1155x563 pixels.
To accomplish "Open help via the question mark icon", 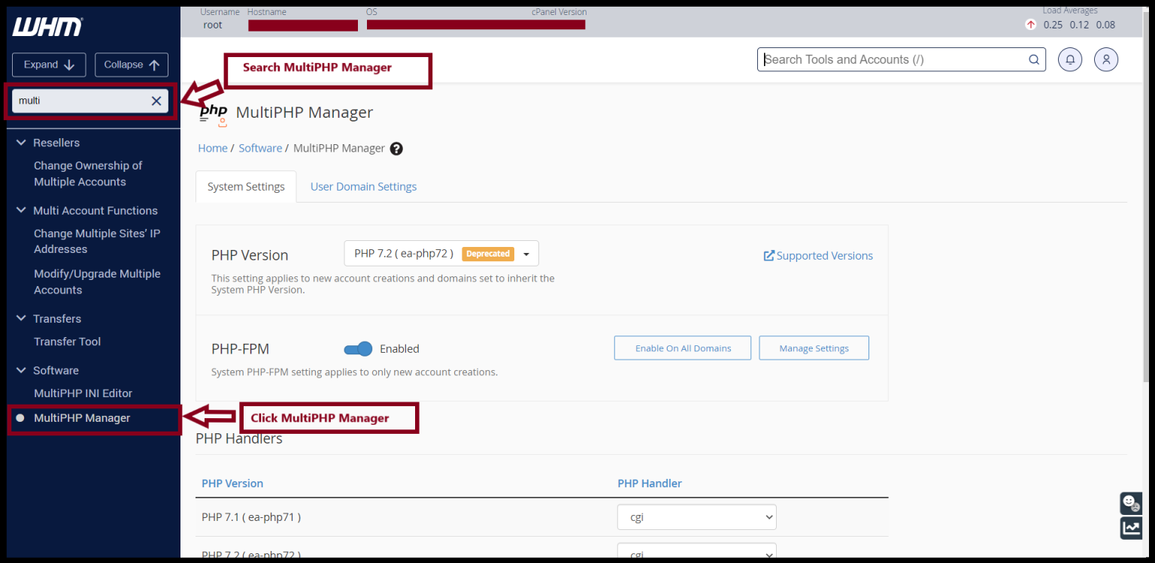I will point(396,149).
